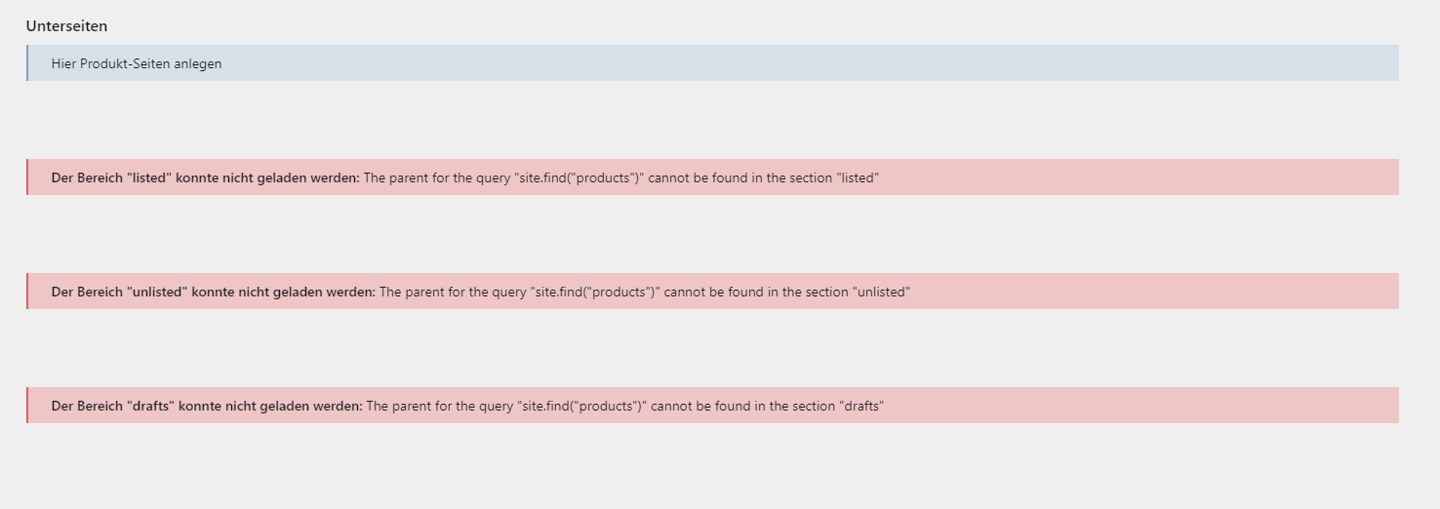This screenshot has width=1440, height=509.
Task: Click the "Hier Produkt-Seiten anlegen" info text
Action: [x=137, y=63]
